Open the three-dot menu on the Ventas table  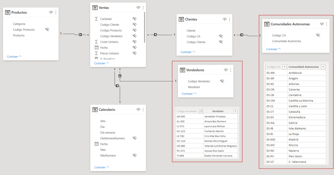[x=143, y=7]
